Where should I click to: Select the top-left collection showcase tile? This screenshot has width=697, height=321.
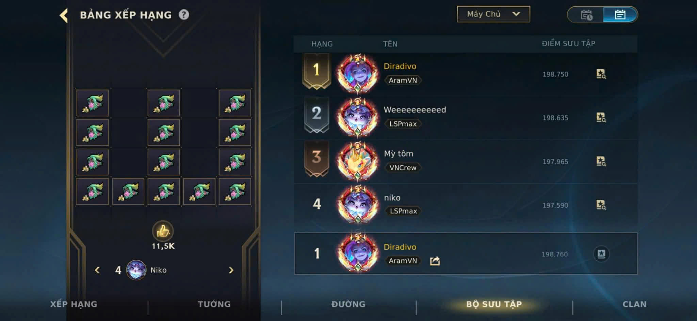pos(93,103)
